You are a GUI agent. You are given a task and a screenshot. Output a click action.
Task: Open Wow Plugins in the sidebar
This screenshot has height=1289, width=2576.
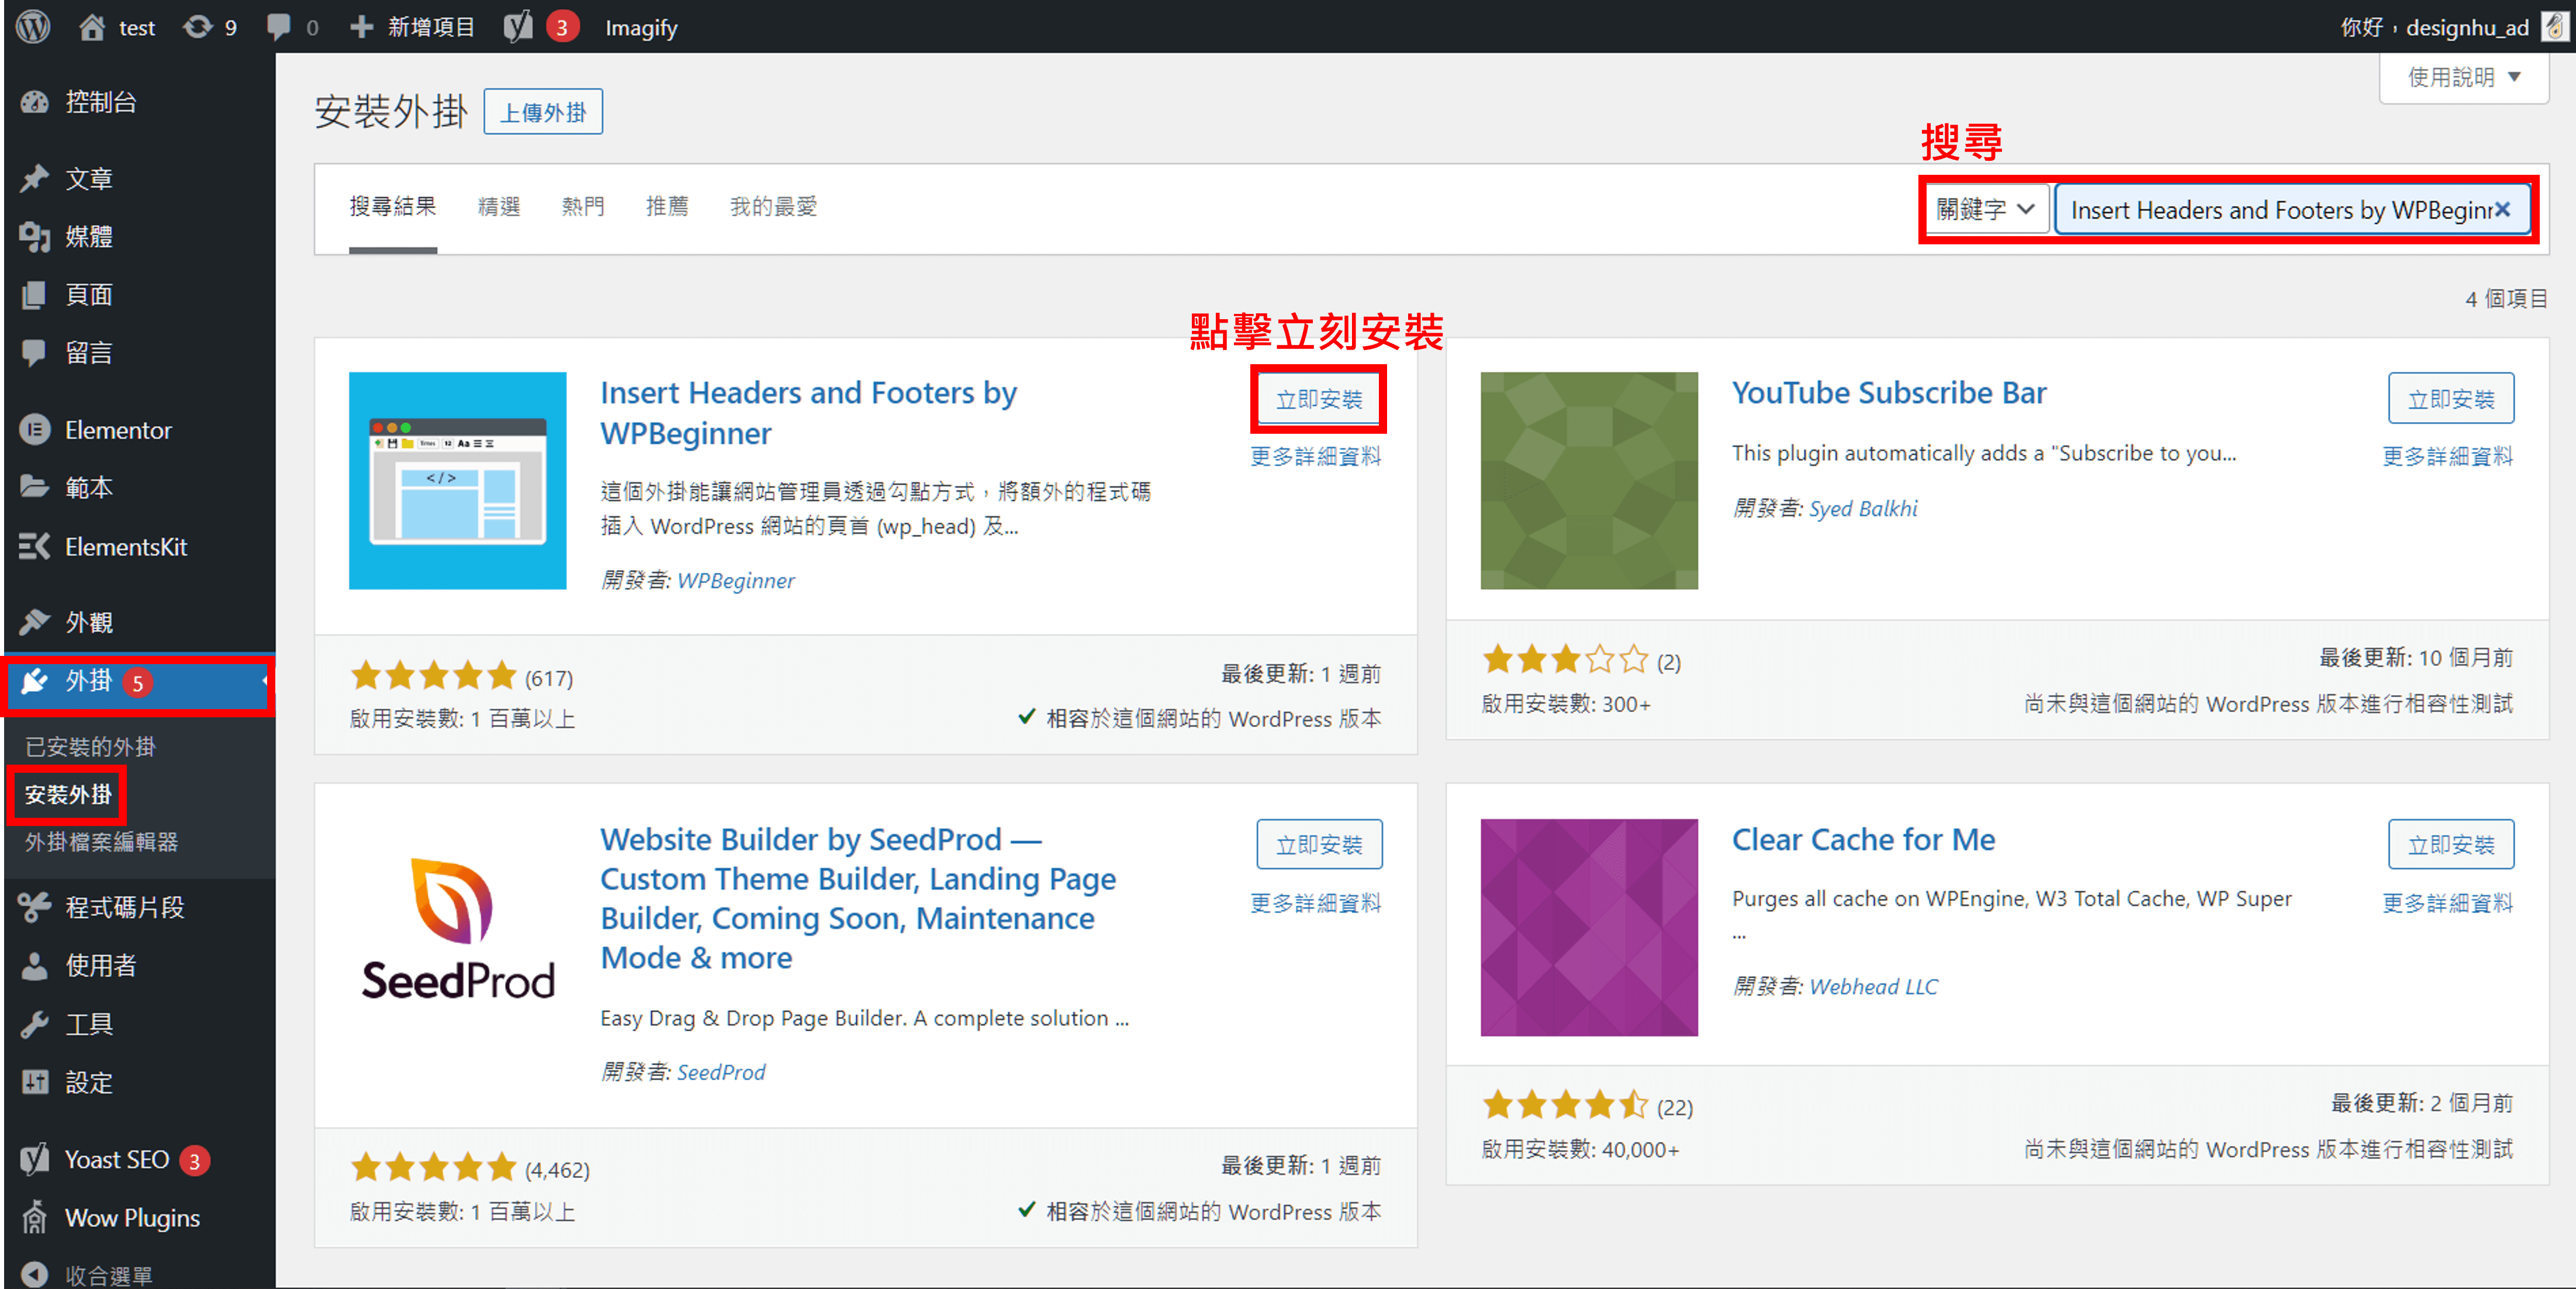pyautogui.click(x=131, y=1218)
